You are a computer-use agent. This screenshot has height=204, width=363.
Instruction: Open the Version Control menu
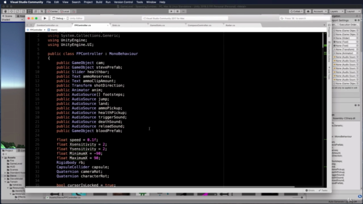coord(124,2)
